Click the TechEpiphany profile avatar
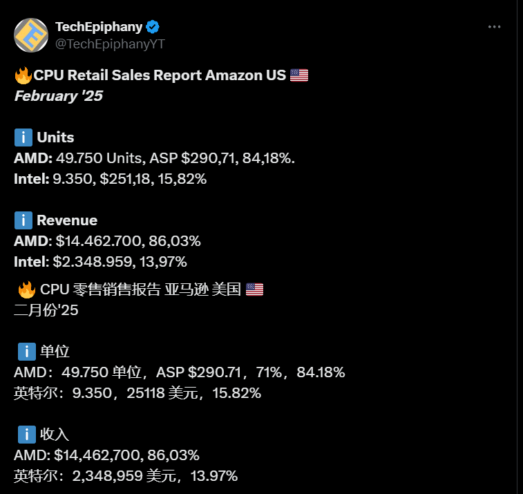Viewport: 523px width, 494px height. [x=32, y=35]
